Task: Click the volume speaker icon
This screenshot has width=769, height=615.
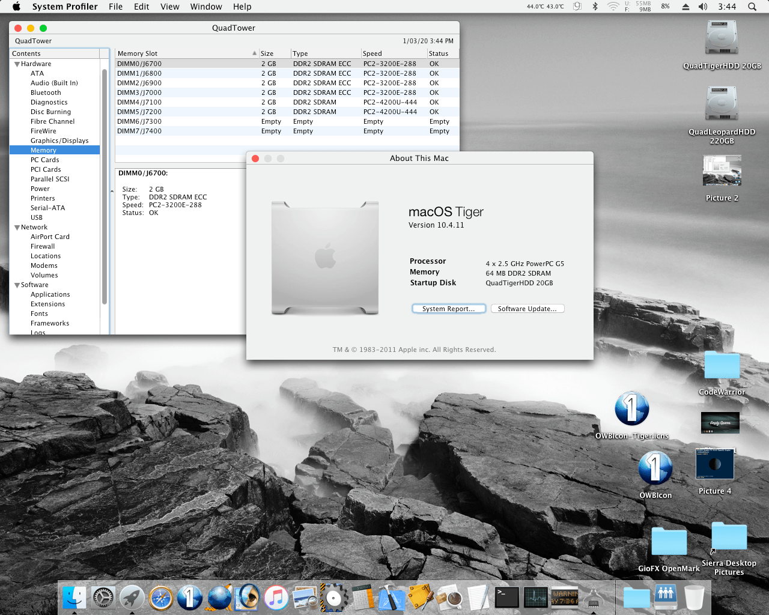Action: [703, 7]
